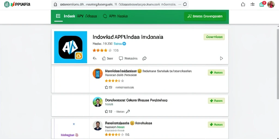Click the first review's green plus button
The height and width of the screenshot is (139, 279).
pyautogui.click(x=216, y=72)
